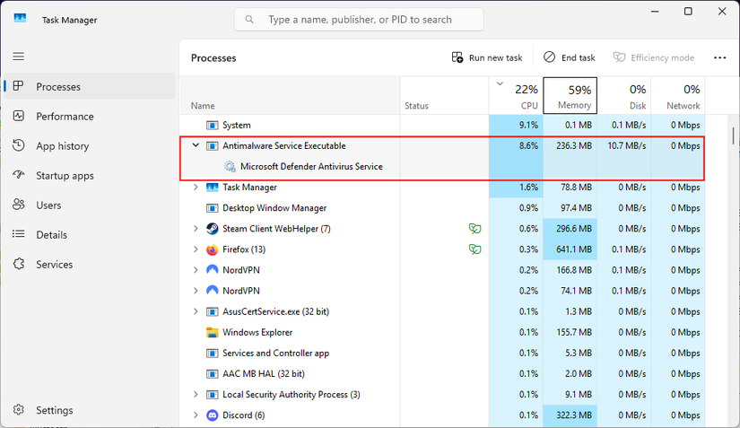Click the search box for processes
This screenshot has width=740, height=428.
coord(359,20)
